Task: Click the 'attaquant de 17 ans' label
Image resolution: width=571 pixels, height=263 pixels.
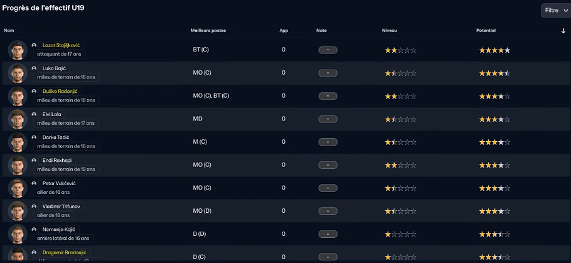Action: [60, 54]
